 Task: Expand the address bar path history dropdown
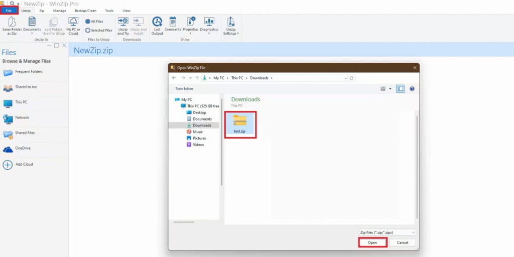pyautogui.click(x=346, y=78)
